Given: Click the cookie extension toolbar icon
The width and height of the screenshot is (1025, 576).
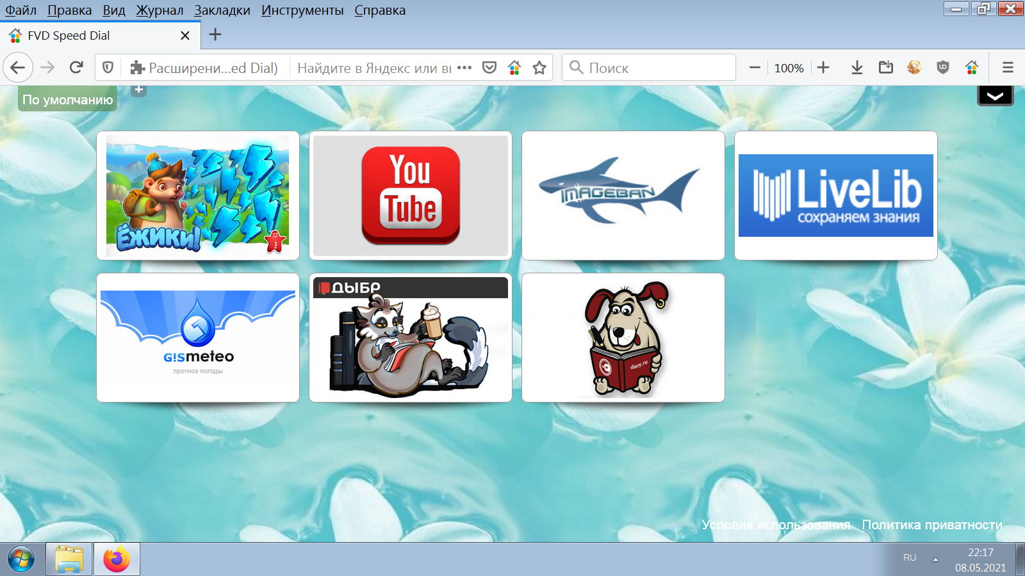Looking at the screenshot, I should (914, 67).
